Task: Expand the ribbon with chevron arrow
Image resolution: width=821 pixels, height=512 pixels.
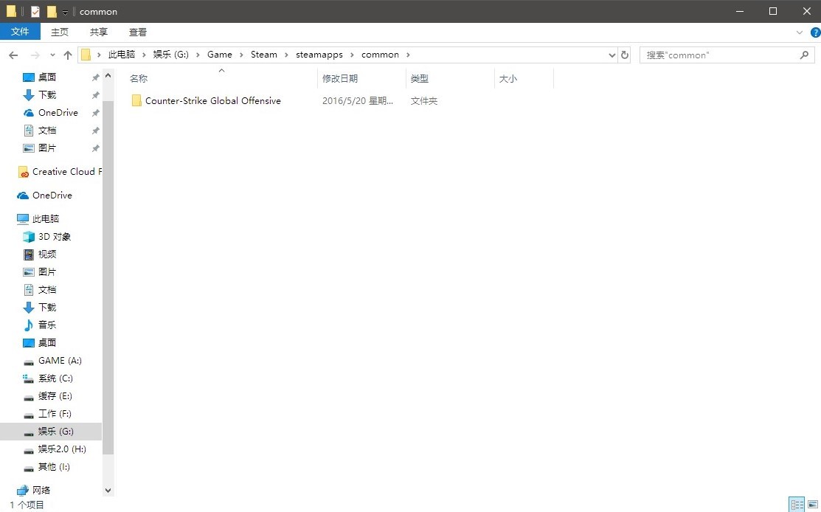Action: tap(799, 32)
